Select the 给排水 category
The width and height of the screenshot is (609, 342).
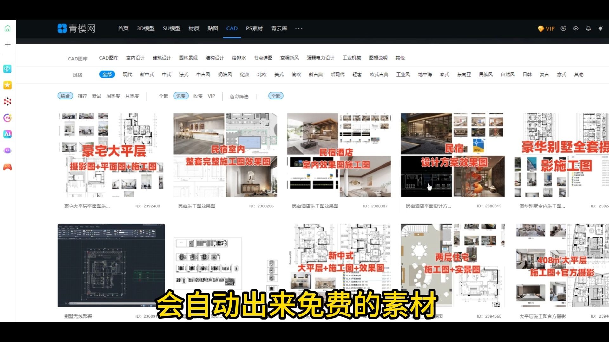pyautogui.click(x=239, y=58)
